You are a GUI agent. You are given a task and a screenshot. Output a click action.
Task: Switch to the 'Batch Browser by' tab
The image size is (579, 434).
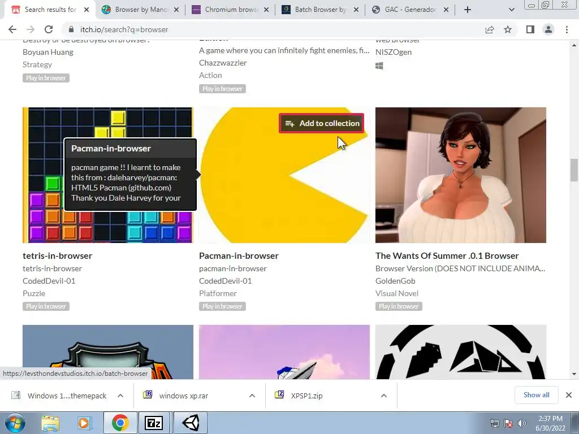(320, 10)
